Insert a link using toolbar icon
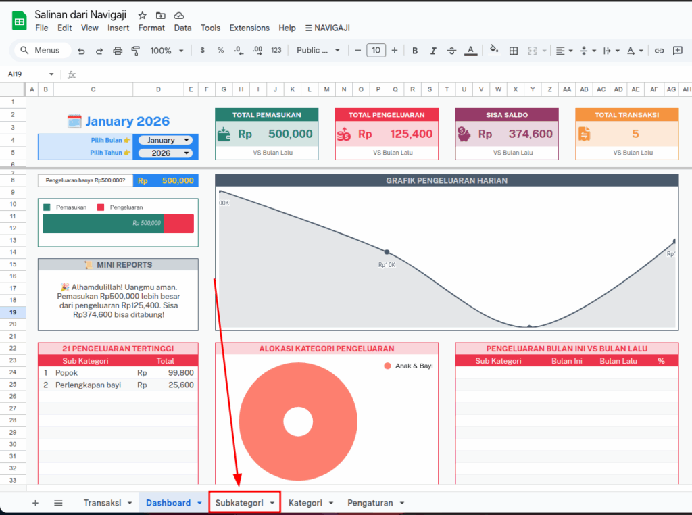Image resolution: width=692 pixels, height=515 pixels. 659,51
